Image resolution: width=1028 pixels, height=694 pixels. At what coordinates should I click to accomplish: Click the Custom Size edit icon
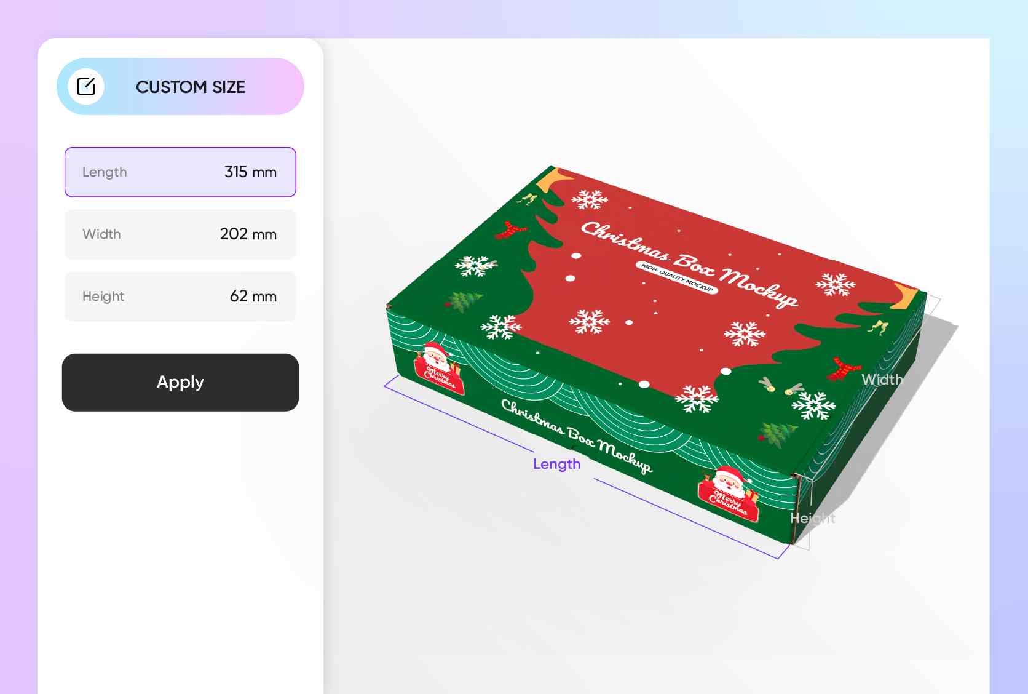(86, 87)
